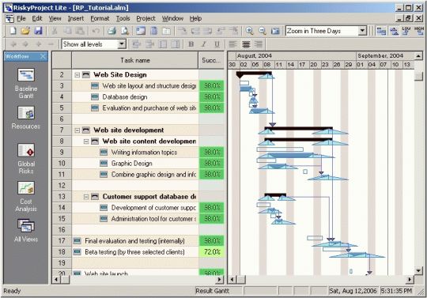Toggle bold formatting
The width and height of the screenshot is (427, 298).
191,44
